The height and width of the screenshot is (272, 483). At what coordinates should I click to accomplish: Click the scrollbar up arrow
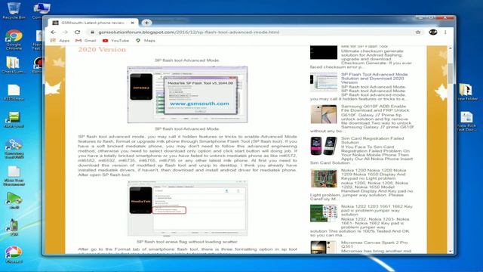coord(451,48)
